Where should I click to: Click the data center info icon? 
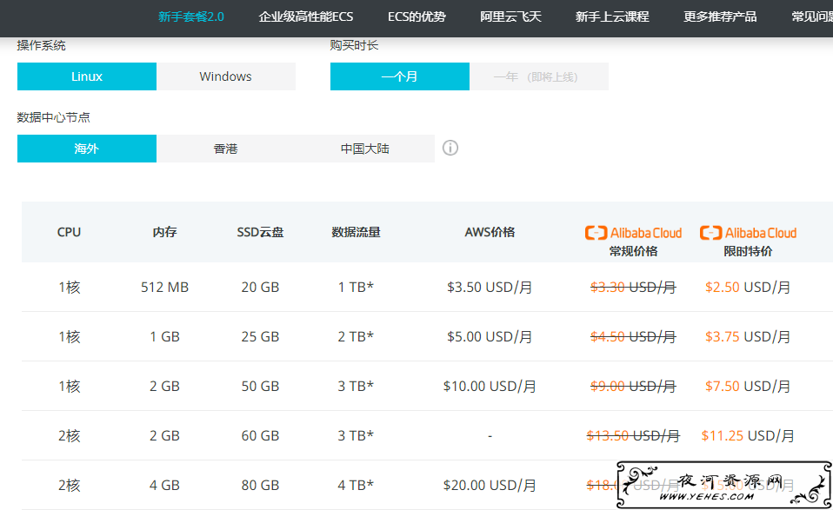tap(450, 148)
